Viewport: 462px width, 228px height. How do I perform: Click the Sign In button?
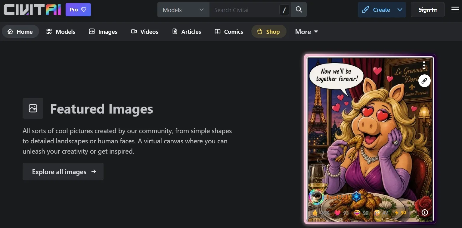[x=427, y=10]
